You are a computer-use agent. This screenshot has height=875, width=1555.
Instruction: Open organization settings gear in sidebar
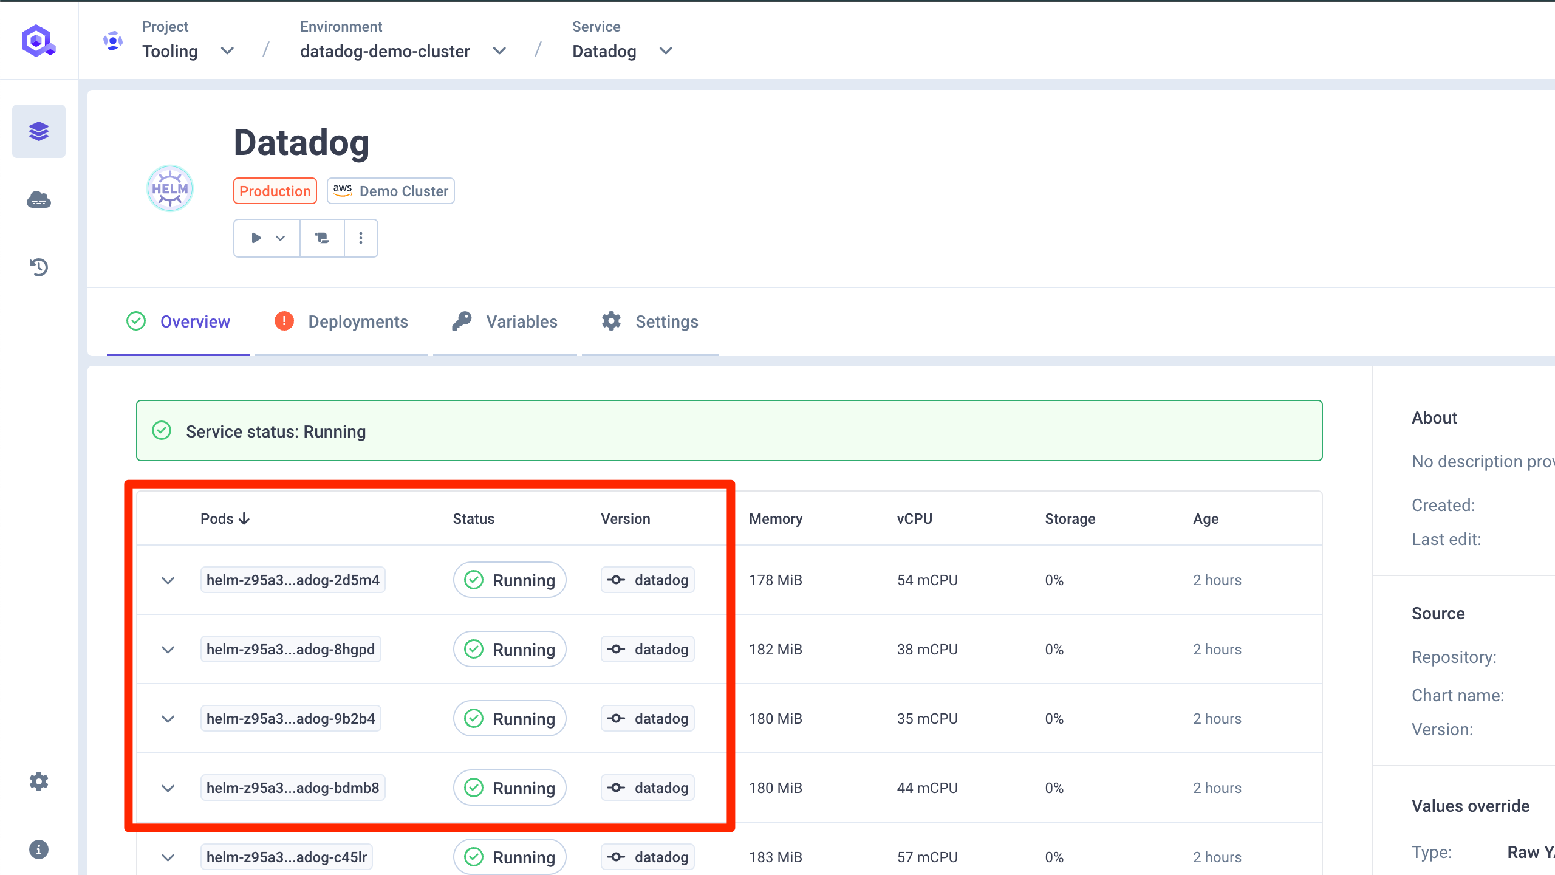pyautogui.click(x=38, y=781)
